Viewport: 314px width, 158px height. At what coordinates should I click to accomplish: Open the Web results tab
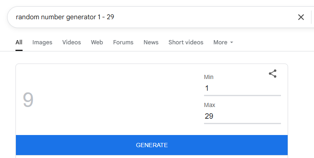tap(97, 43)
